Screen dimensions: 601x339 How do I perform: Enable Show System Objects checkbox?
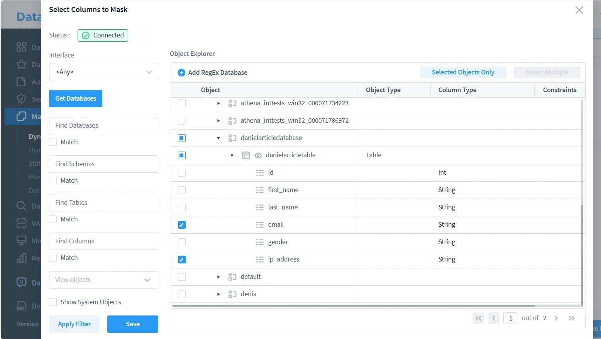tap(53, 302)
